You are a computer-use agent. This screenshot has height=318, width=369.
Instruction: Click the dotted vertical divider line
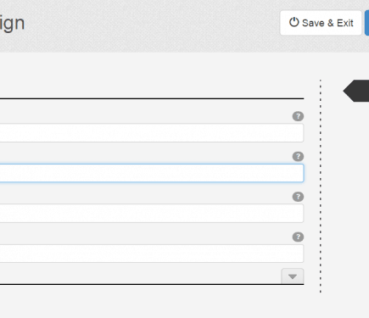click(x=321, y=186)
